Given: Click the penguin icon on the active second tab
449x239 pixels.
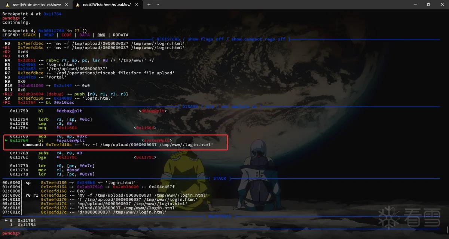Looking at the screenshot, I should pyautogui.click(x=78, y=4).
